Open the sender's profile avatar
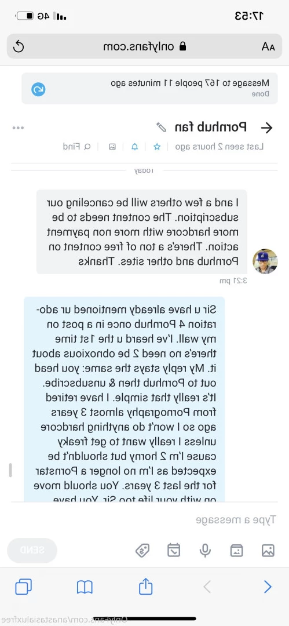289x626 pixels. click(265, 261)
